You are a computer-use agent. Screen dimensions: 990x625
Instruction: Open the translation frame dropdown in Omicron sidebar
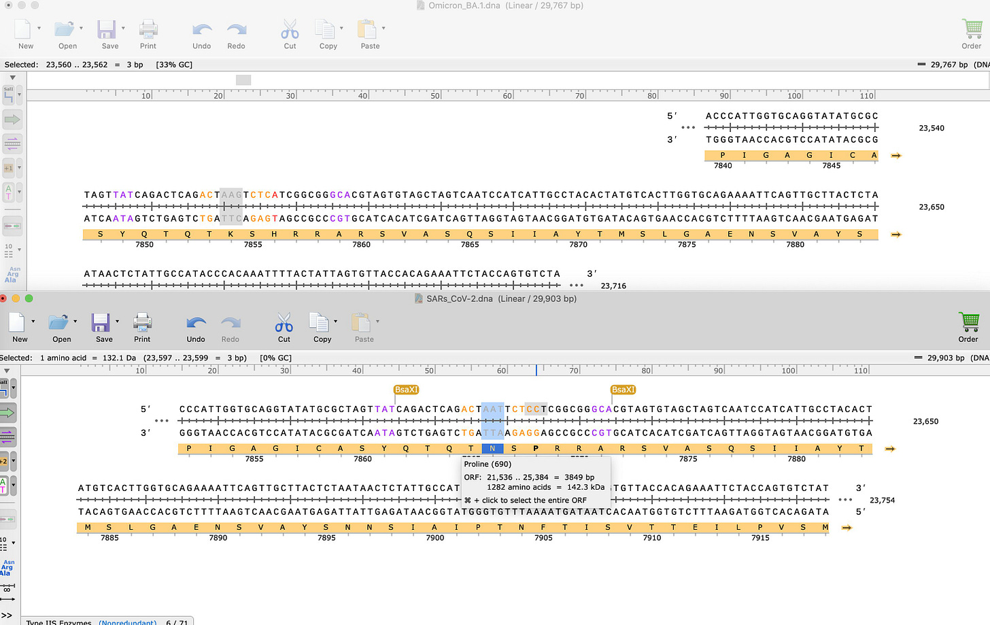[x=19, y=167]
